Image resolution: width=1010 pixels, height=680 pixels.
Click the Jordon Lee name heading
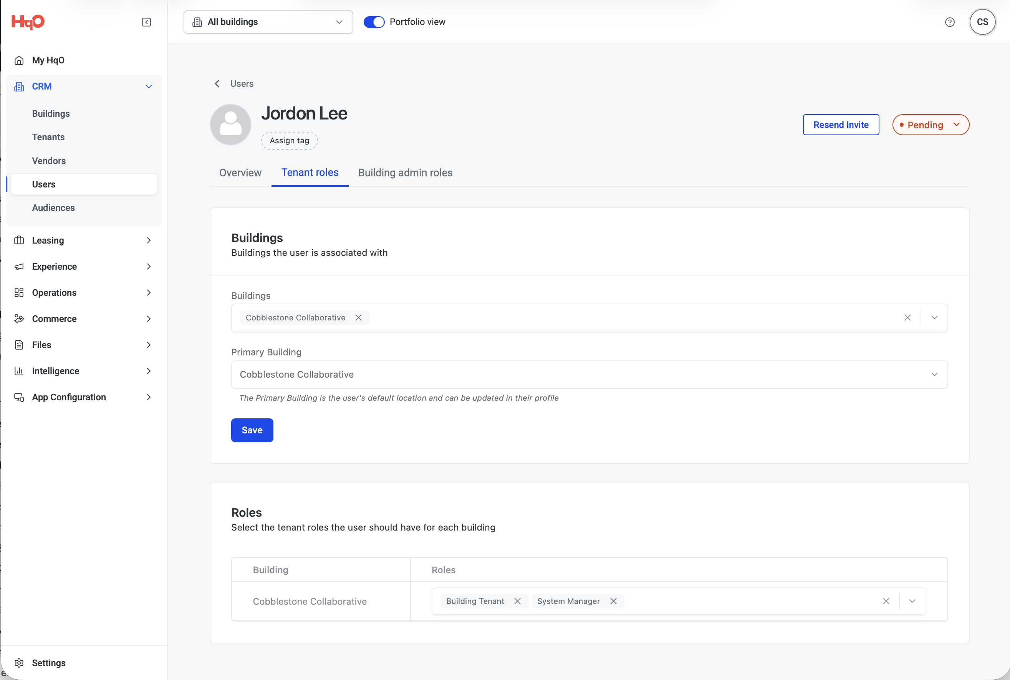coord(304,114)
